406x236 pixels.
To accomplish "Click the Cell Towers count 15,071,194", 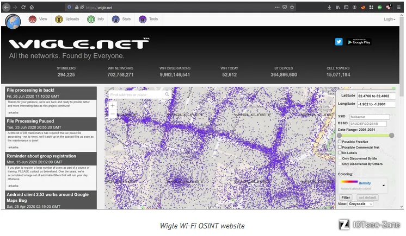I will (338, 75).
